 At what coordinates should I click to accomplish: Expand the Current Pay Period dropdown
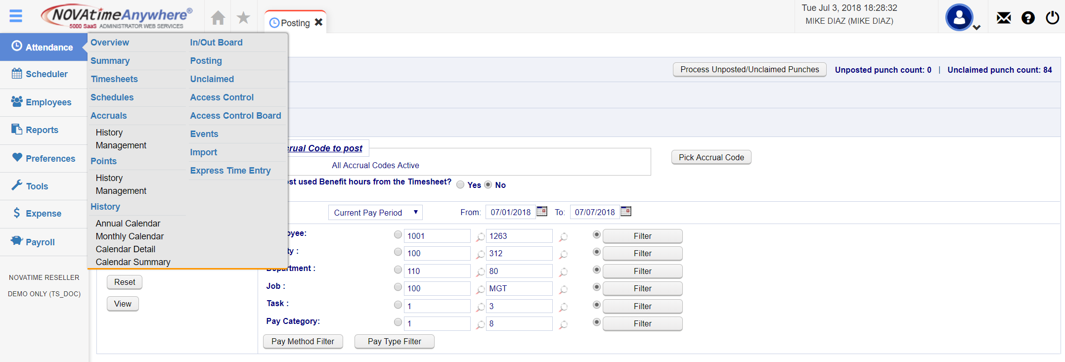click(375, 213)
